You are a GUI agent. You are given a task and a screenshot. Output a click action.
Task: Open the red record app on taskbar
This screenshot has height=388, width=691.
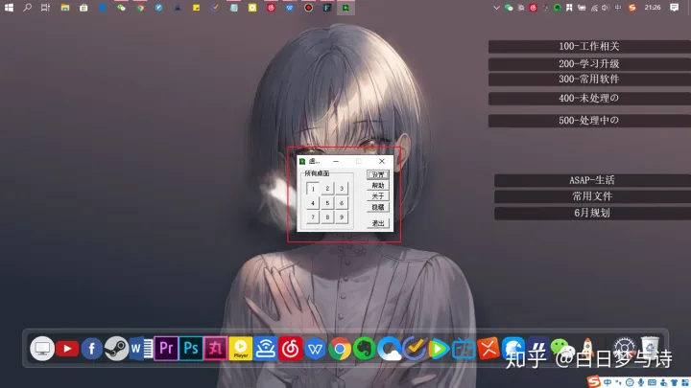[x=308, y=8]
